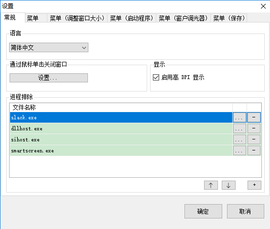Remove dllhost.exe with its minus button
This screenshot has height=229, width=270.
click(254, 128)
